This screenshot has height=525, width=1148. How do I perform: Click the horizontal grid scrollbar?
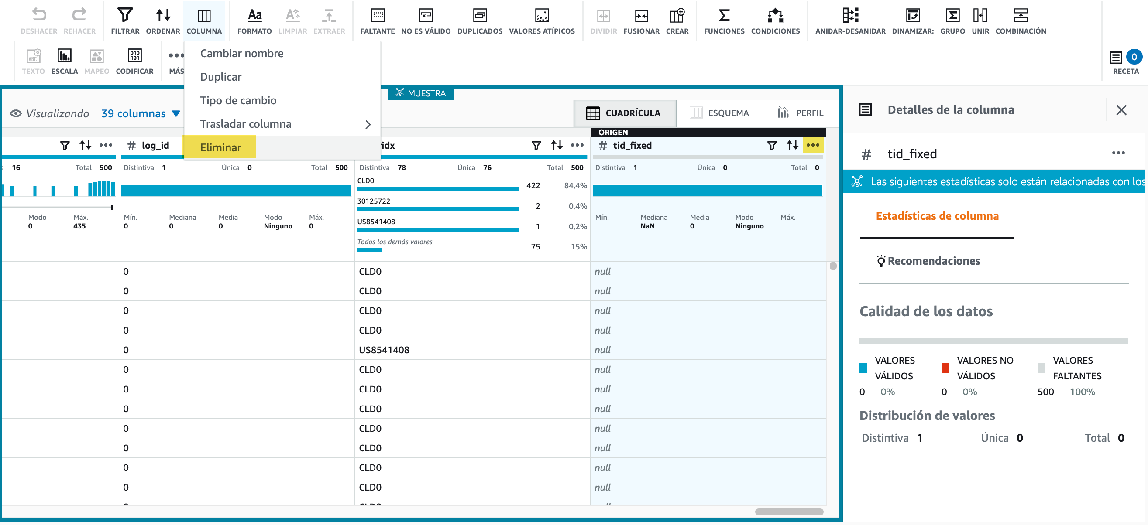point(789,512)
